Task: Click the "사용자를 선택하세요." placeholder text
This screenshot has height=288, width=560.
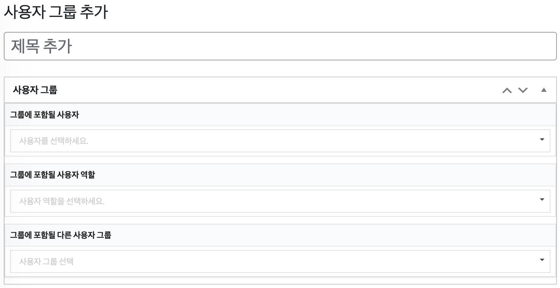Action: click(54, 141)
